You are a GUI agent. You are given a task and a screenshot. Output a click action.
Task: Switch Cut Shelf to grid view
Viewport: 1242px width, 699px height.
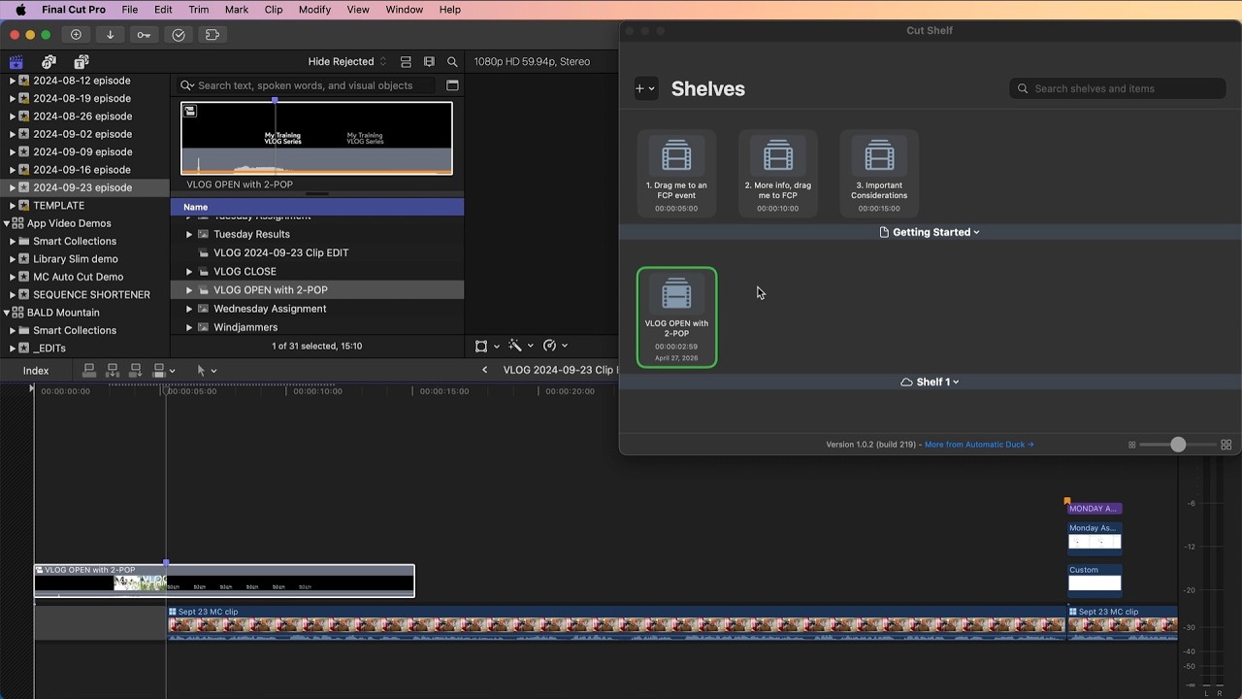tap(1226, 445)
